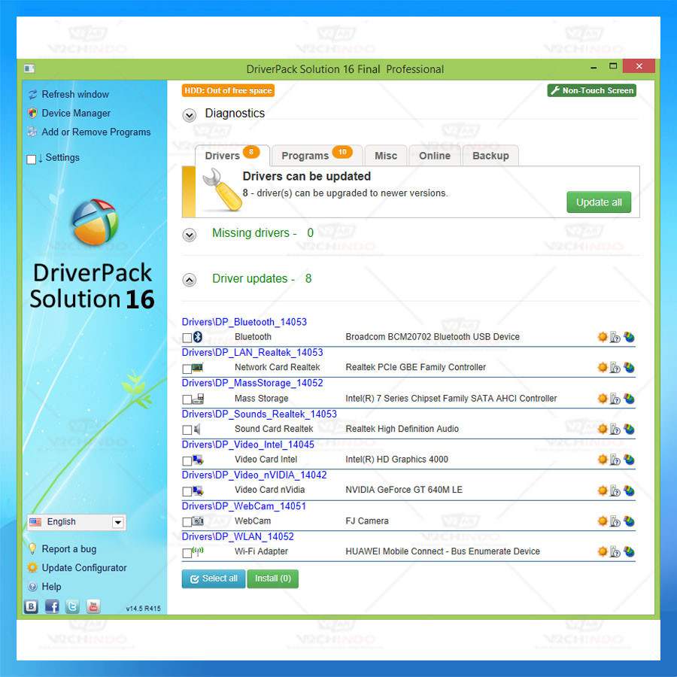Click the Twitter bird icon

tap(72, 606)
